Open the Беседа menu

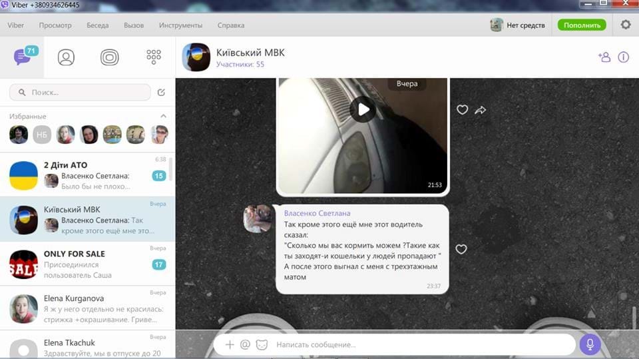(x=97, y=25)
